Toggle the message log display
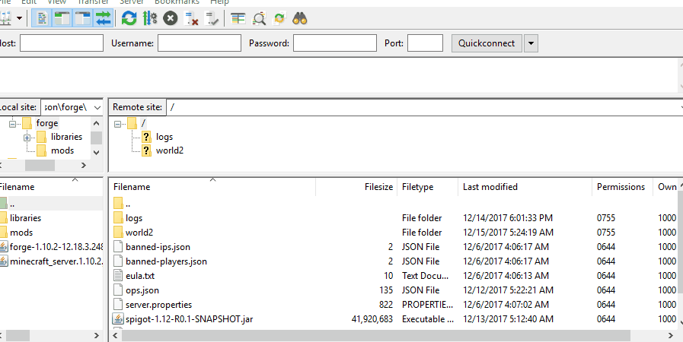 (42, 18)
